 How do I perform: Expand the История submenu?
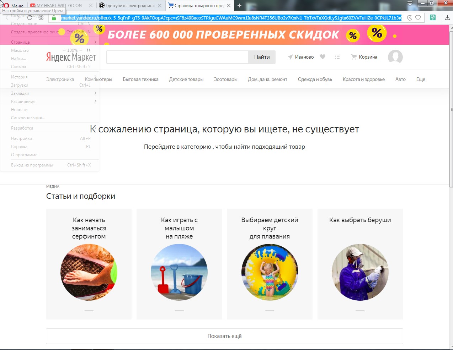pyautogui.click(x=49, y=77)
